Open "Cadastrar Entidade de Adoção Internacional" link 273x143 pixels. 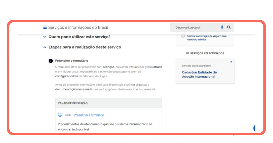[199, 74]
